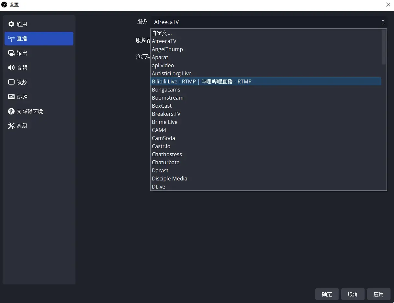
Task: Open the 通用 settings tab
Action: [39, 24]
